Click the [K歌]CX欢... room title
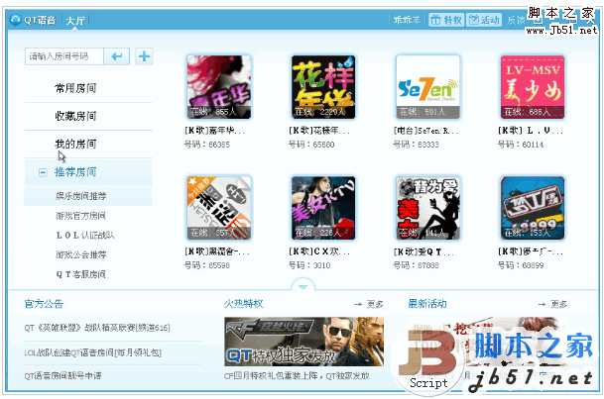 [319, 252]
